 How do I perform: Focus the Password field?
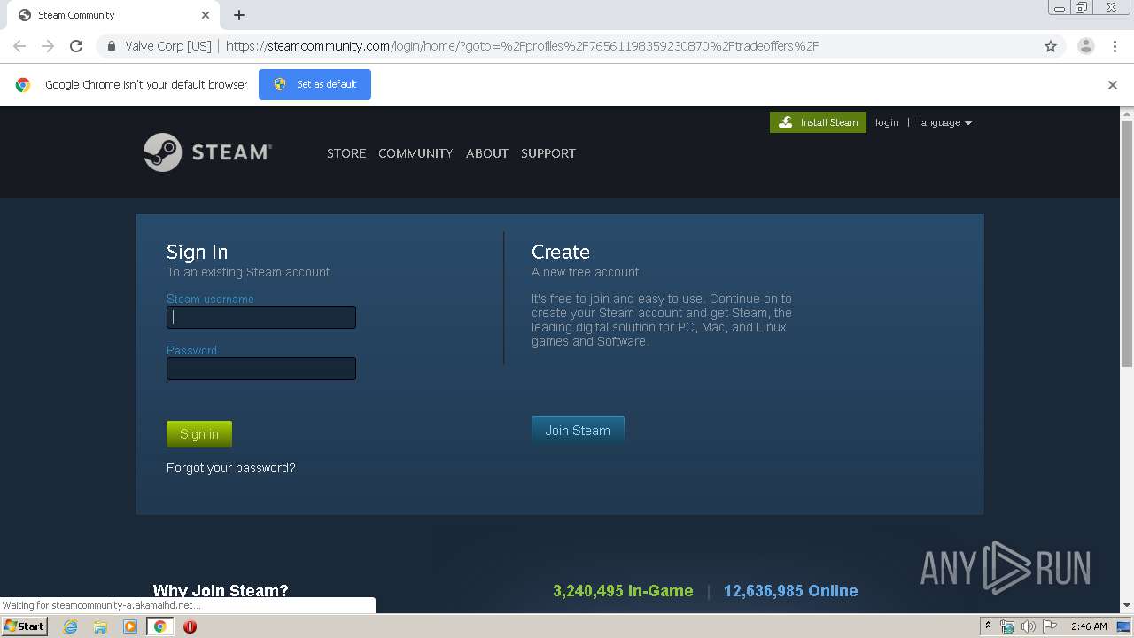click(261, 369)
